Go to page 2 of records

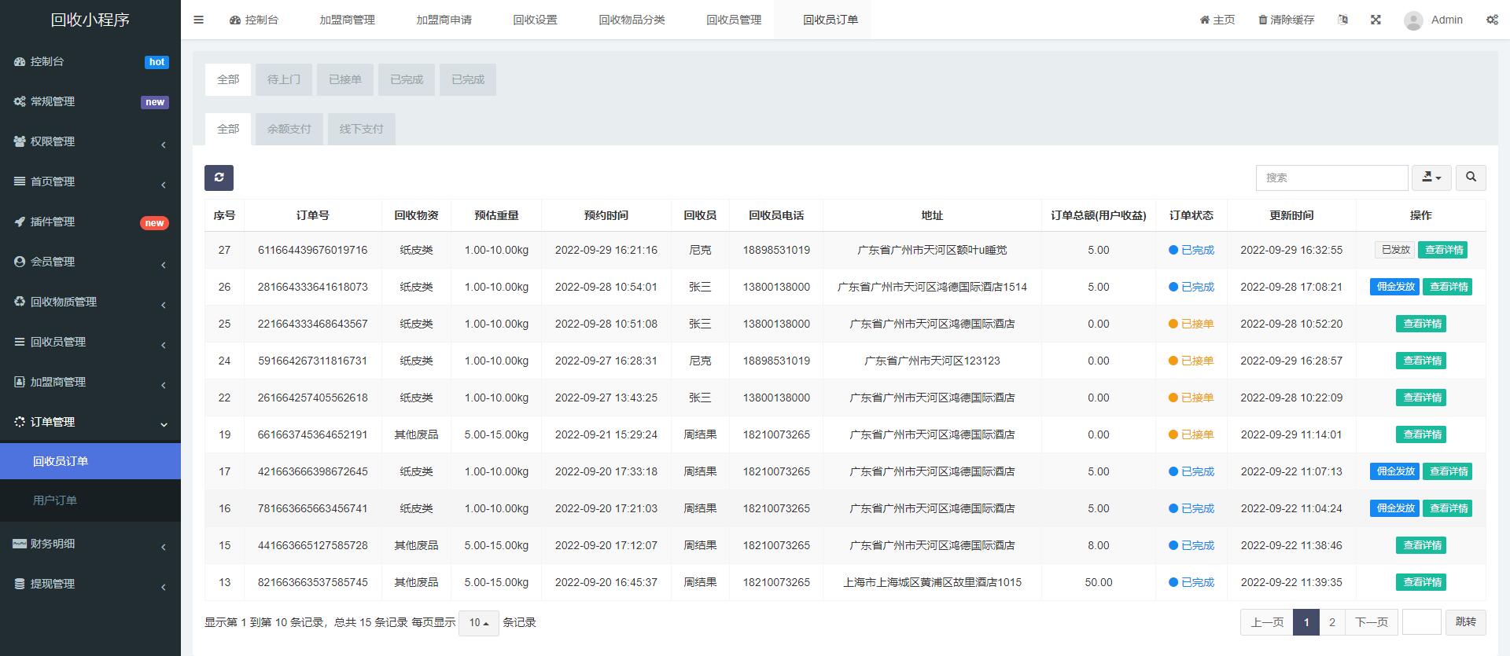1331,622
